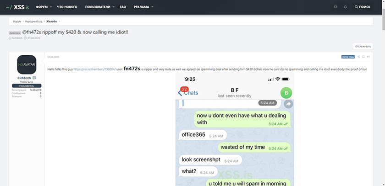Click the post timestamp 01.08.2020 in post header
Image resolution: width=385 pixels, height=186 pixels.
(53, 57)
